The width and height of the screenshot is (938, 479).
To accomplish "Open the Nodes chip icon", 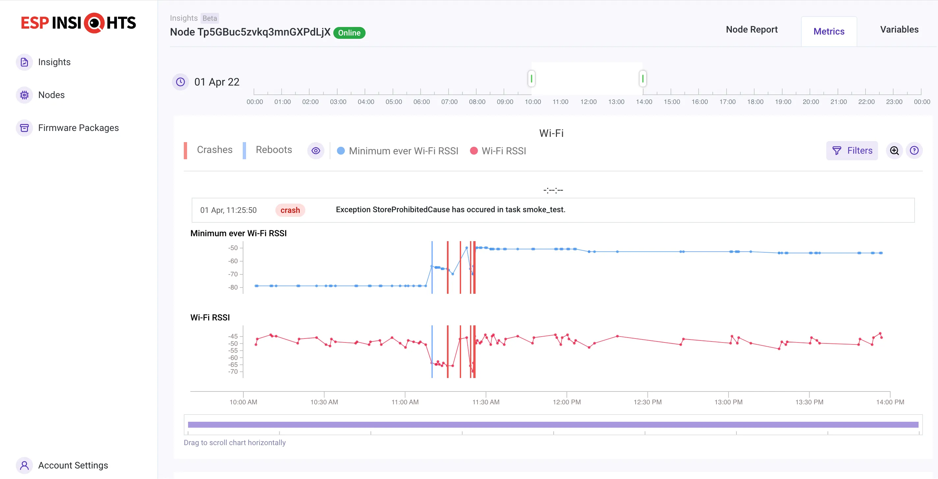I will coord(24,95).
